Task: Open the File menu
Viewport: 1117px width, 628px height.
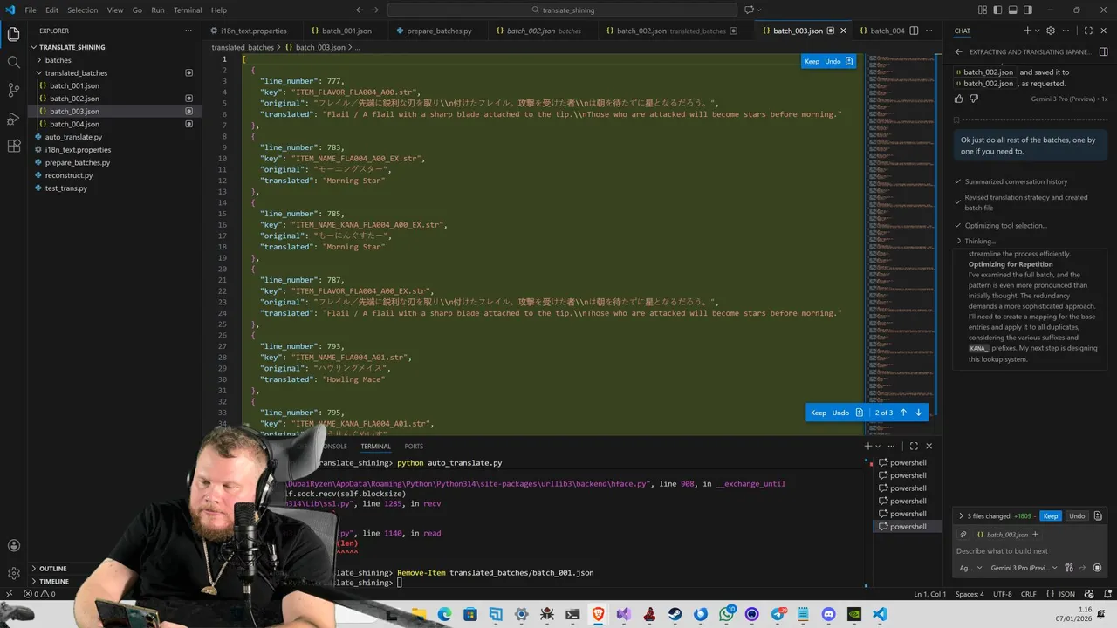Action: click(31, 10)
